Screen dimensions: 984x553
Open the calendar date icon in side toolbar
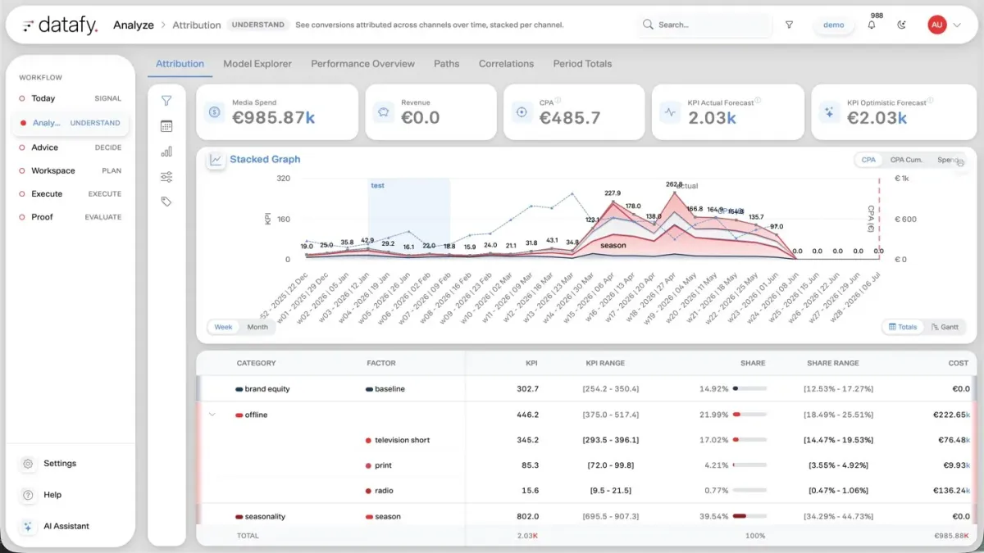click(166, 126)
